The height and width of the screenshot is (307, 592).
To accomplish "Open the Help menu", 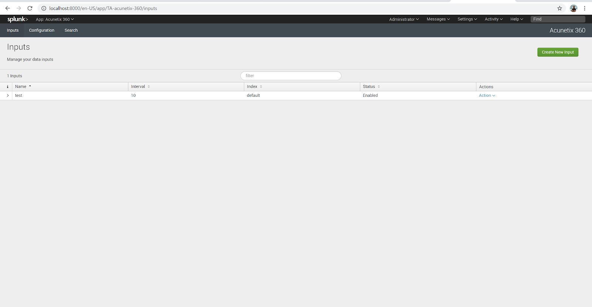I will (517, 19).
